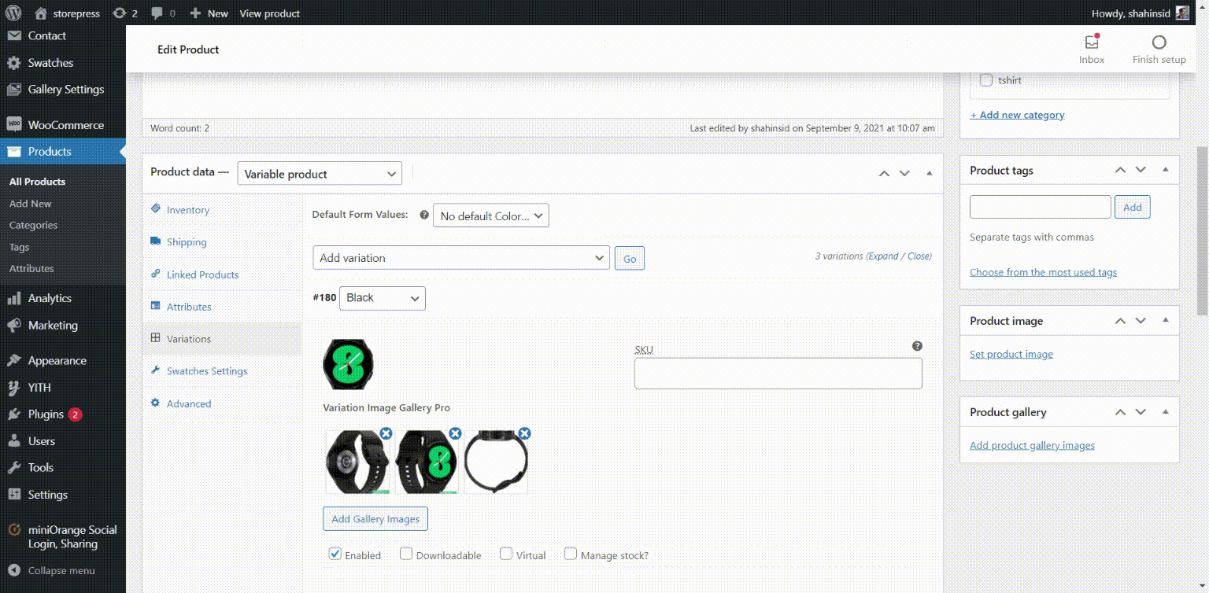Open the Attributes product data tab
The width and height of the screenshot is (1209, 593).
[x=189, y=307]
